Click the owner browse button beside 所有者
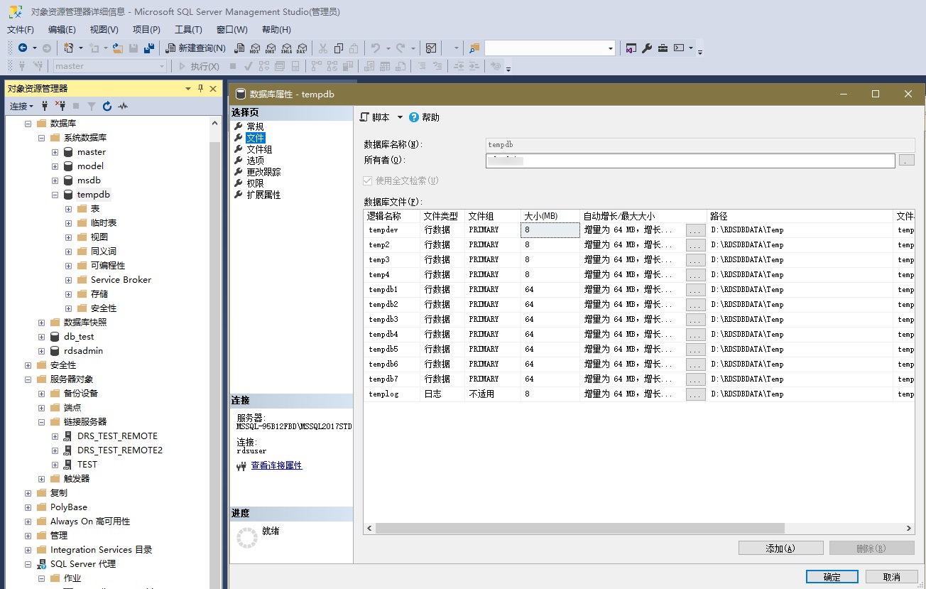The height and width of the screenshot is (589, 926). 907,161
